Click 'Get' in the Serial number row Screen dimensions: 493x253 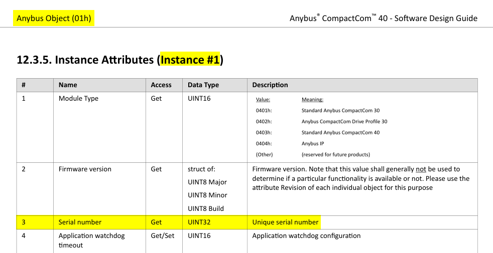(x=156, y=222)
